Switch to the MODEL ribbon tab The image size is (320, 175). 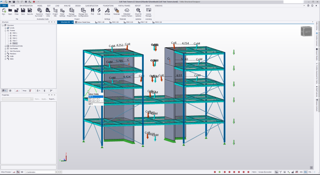coord(39,6)
